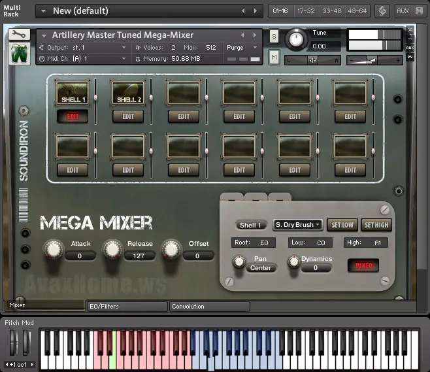
Task: Click the Offset knob
Action: click(x=171, y=249)
